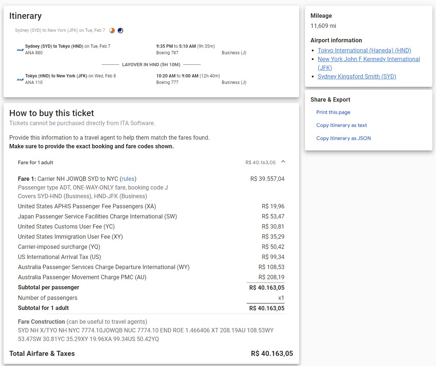Click Business (J) cabin for ANA 880
This screenshot has height=366, width=436.
click(234, 53)
